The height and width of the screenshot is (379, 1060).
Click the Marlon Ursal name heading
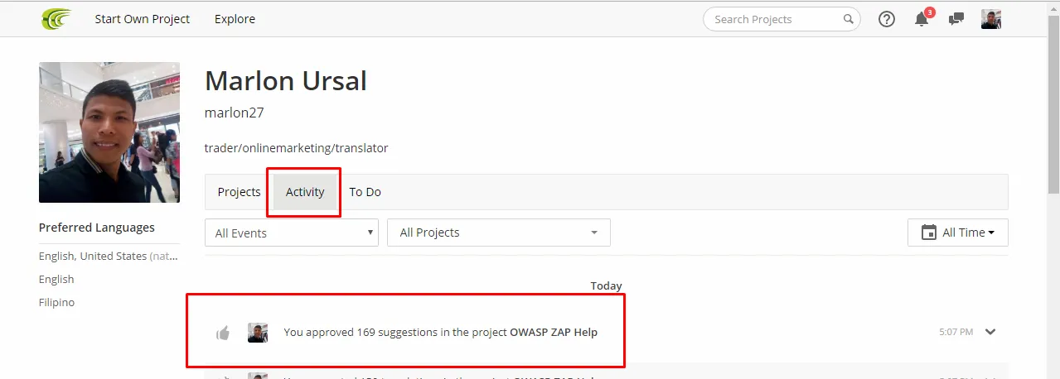click(x=286, y=81)
